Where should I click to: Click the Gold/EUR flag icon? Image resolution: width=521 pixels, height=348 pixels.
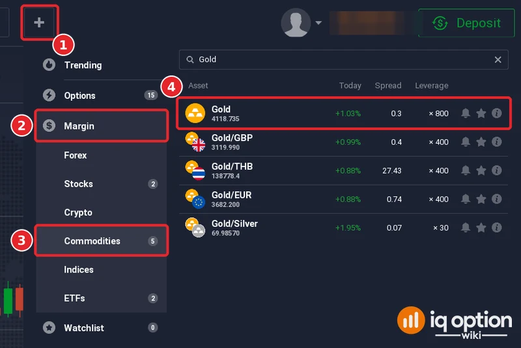tap(199, 202)
